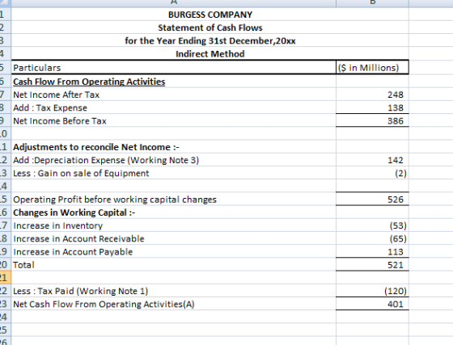Select the '($ in Millions)' header cell
The height and width of the screenshot is (345, 453).
[372, 68]
